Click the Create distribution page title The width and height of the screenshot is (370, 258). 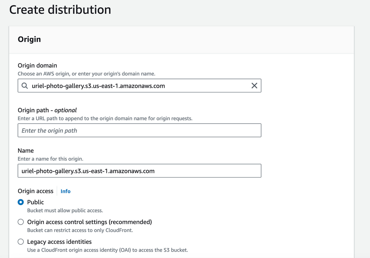click(60, 10)
